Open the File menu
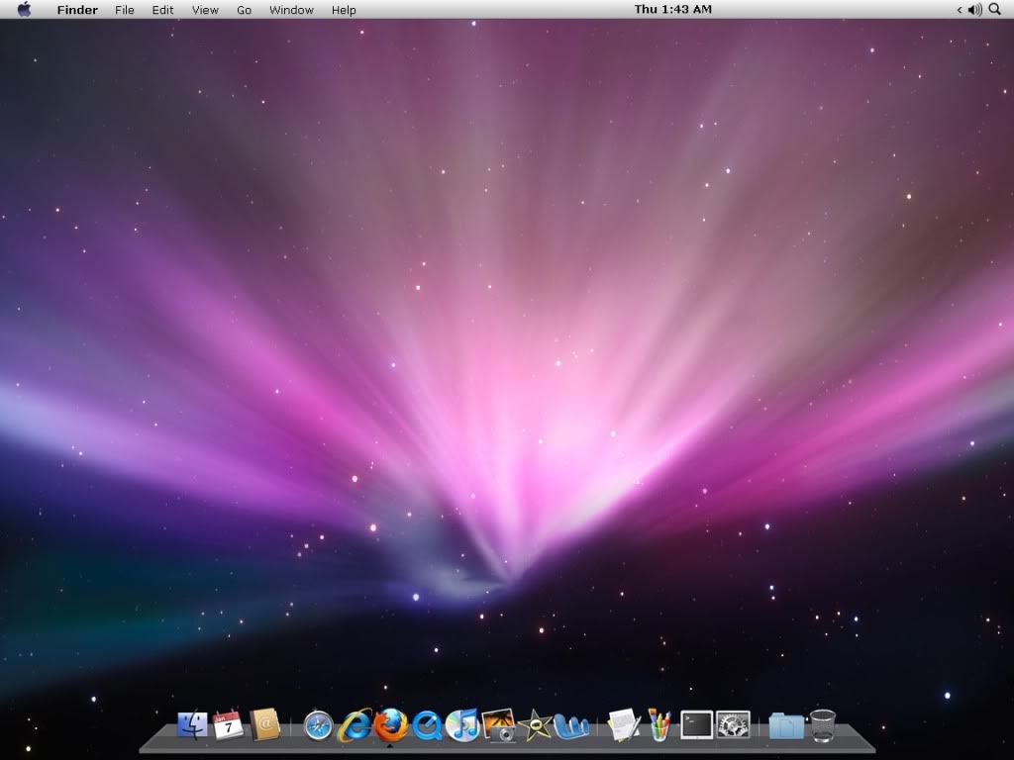Screen dimensions: 1014x760 pos(124,10)
